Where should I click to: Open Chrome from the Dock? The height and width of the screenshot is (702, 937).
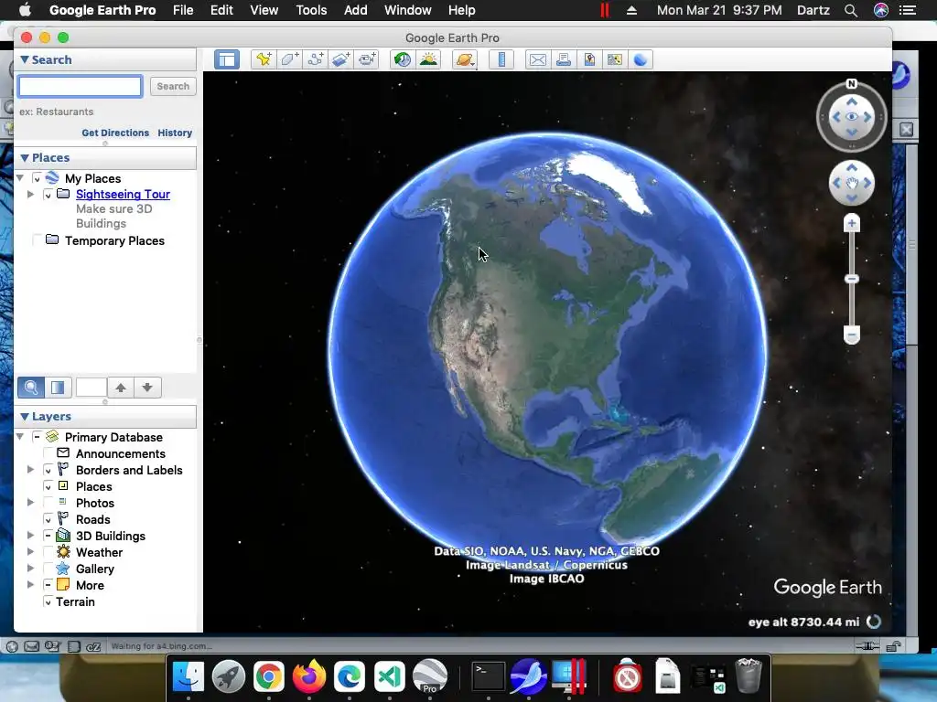click(269, 677)
